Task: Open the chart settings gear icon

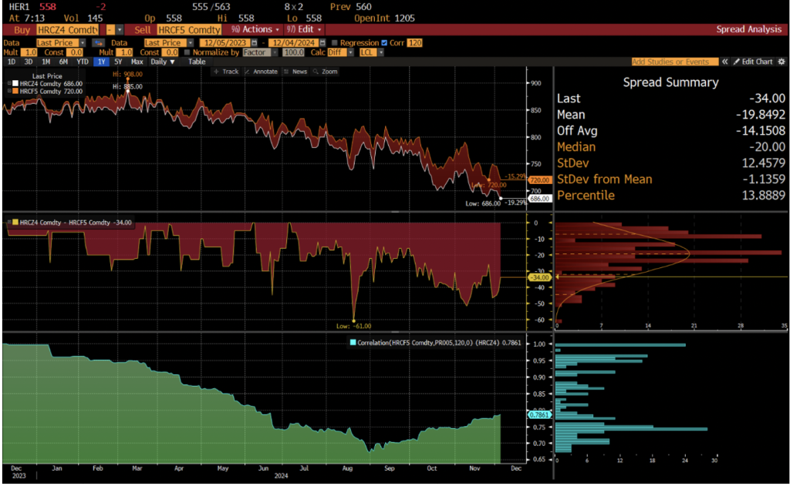Action: [781, 61]
